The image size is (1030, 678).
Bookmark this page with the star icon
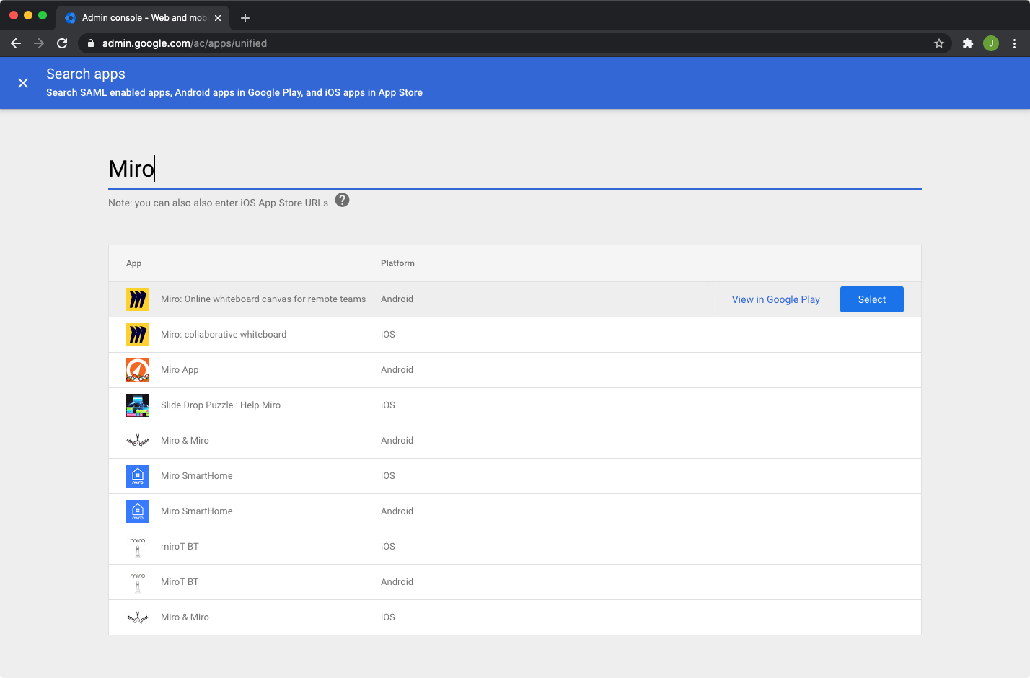[x=939, y=43]
